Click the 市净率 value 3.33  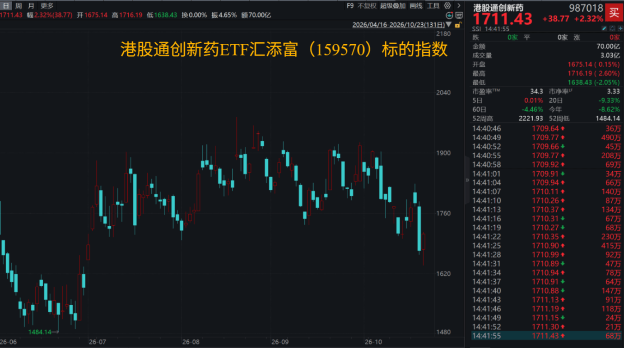tap(614, 92)
